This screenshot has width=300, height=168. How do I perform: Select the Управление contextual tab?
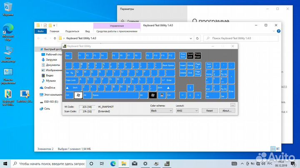[x=117, y=26]
